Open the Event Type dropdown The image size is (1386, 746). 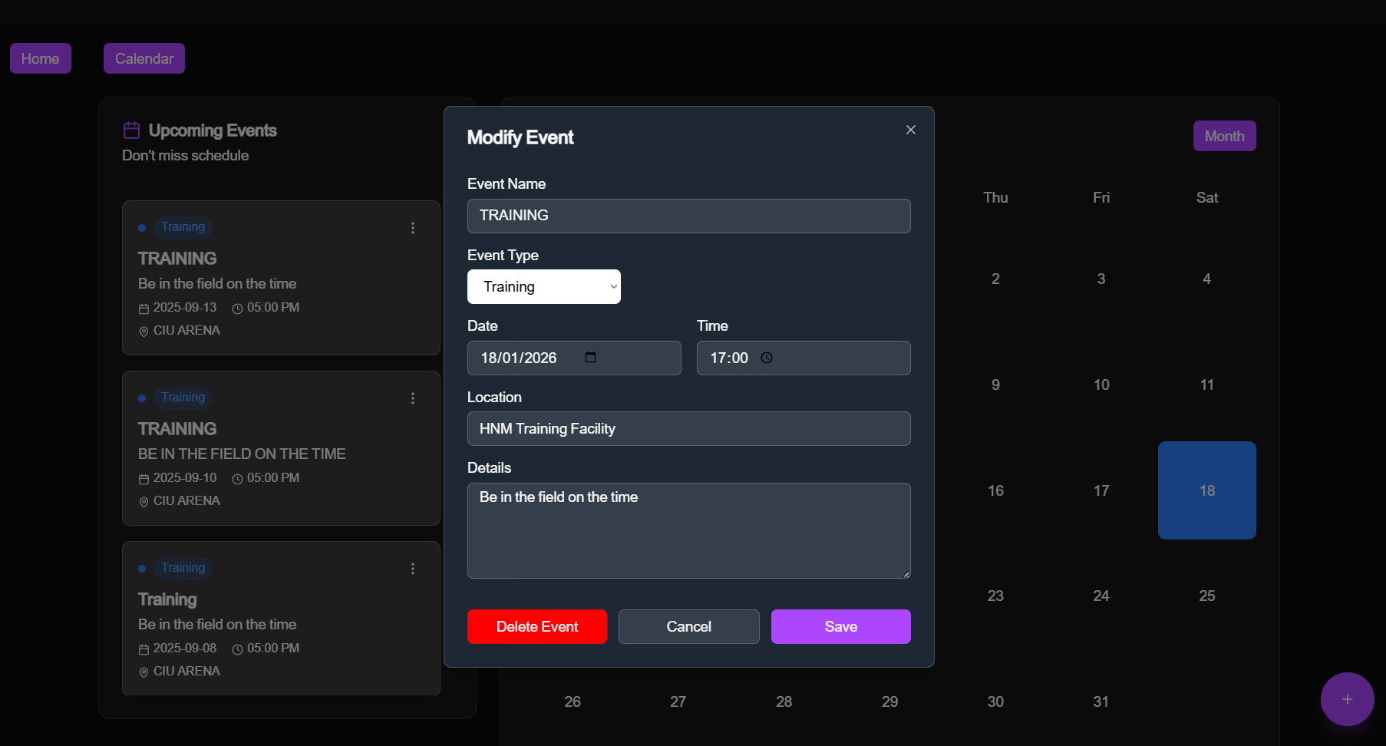coord(544,286)
